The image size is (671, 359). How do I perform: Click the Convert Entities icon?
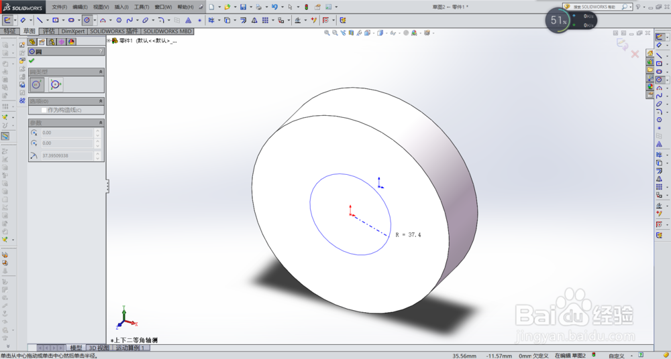227,20
